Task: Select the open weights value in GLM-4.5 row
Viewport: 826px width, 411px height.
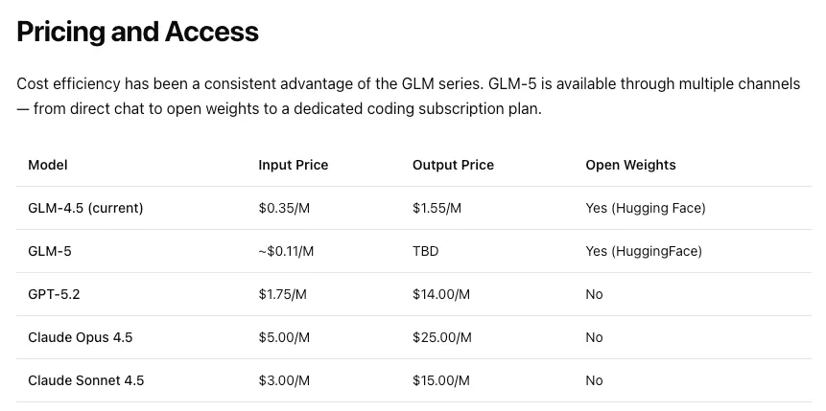Action: (x=645, y=208)
